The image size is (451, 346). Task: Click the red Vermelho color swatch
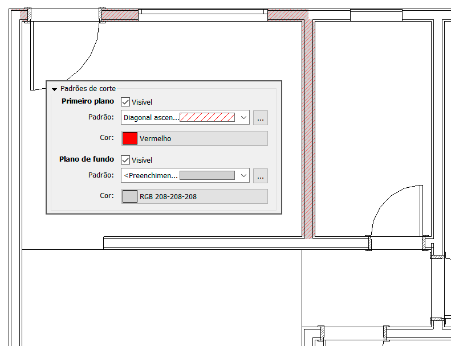[130, 138]
